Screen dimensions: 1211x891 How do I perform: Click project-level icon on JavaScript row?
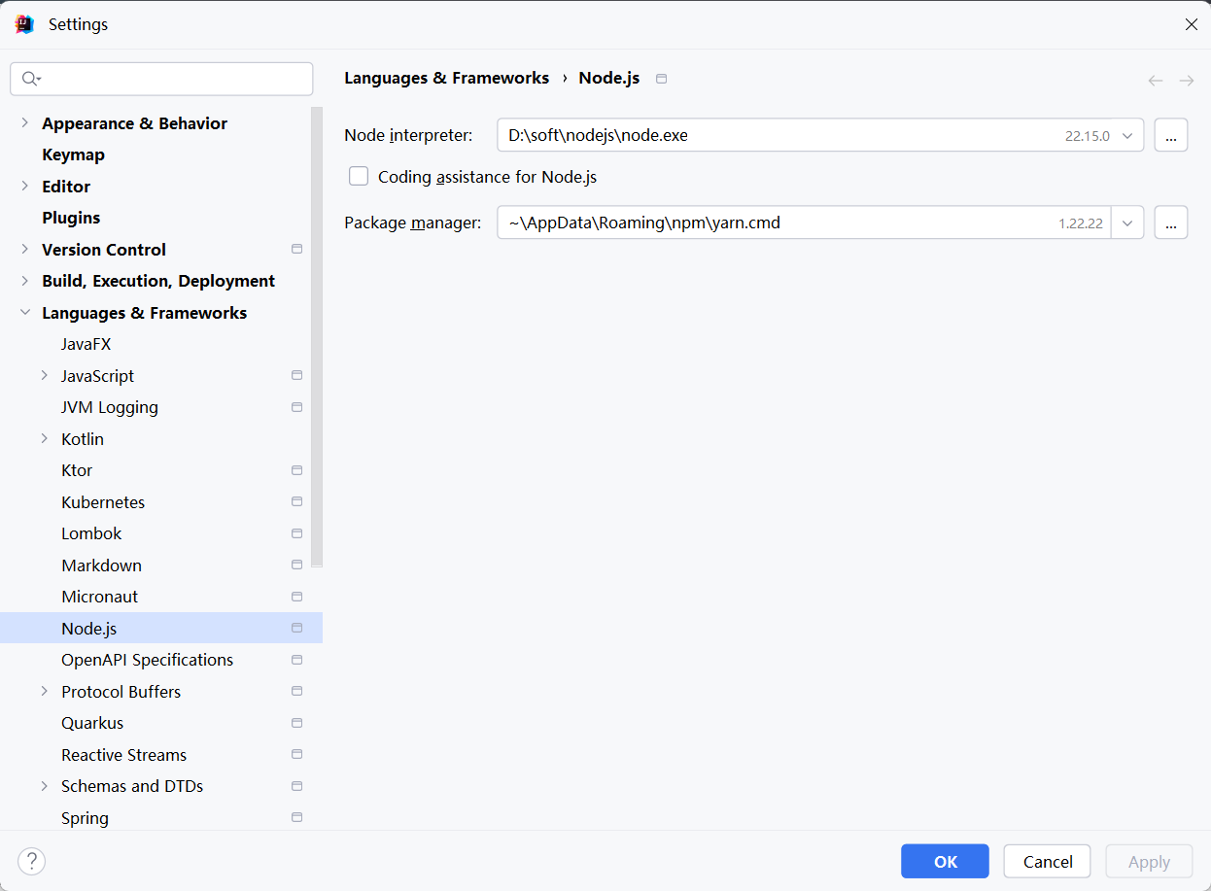pos(297,375)
